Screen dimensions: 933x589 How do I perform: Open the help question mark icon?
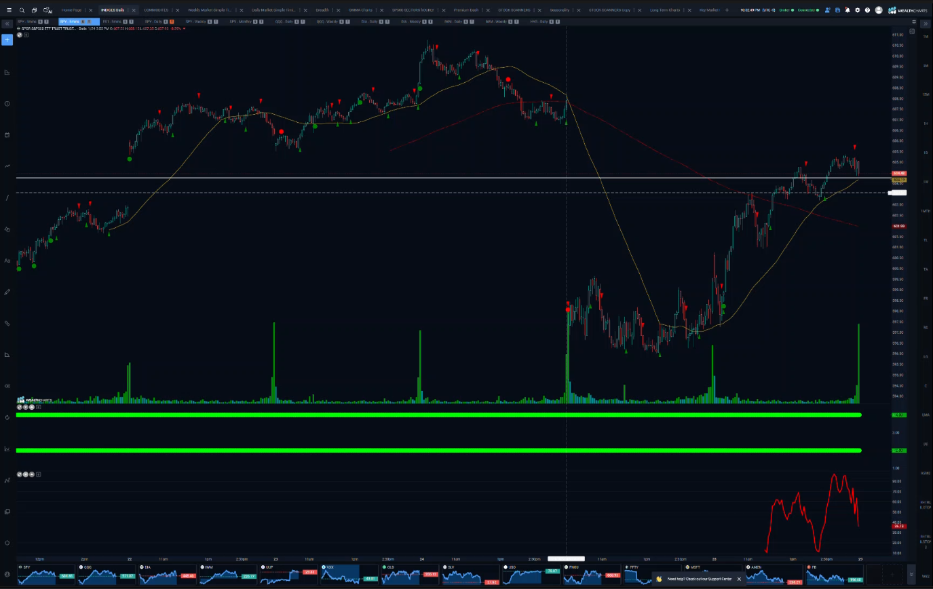867,10
